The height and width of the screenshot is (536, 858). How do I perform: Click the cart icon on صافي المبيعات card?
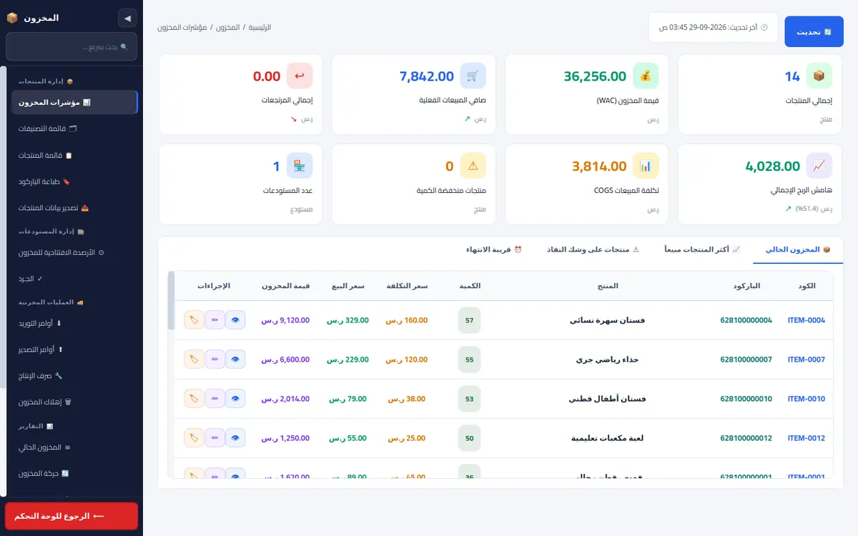[473, 76]
